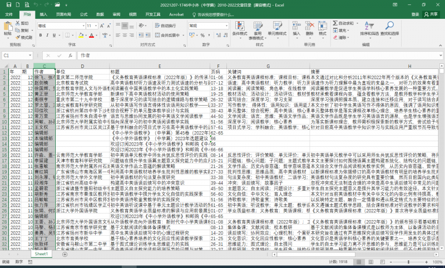The height and width of the screenshot is (268, 445).
Task: Click the Fill (填充) button
Action: pyautogui.click(x=341, y=31)
